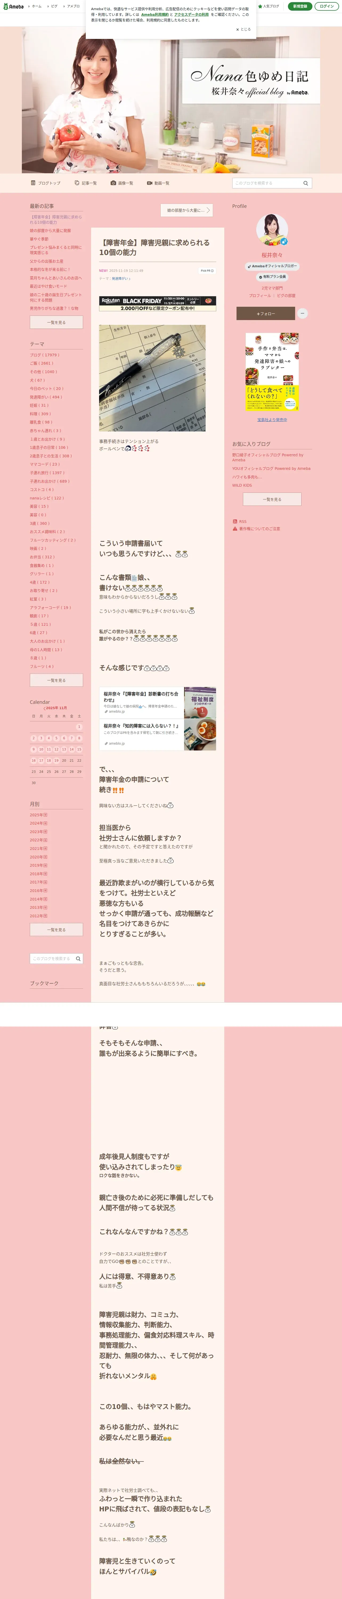The height and width of the screenshot is (1599, 342).
Task: Click 一覧を見る under テーマ list
Action: pos(56,680)
